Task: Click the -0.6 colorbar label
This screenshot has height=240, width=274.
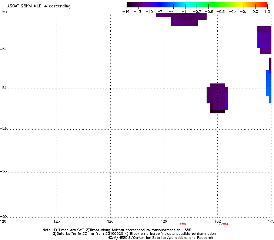Action: (209, 12)
